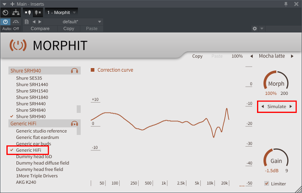
Task: Click the upper list scrollbar thumb
Action: [79, 109]
